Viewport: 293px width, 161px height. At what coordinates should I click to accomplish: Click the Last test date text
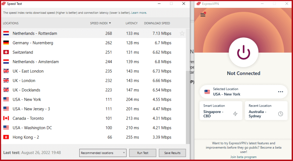(x=32, y=153)
